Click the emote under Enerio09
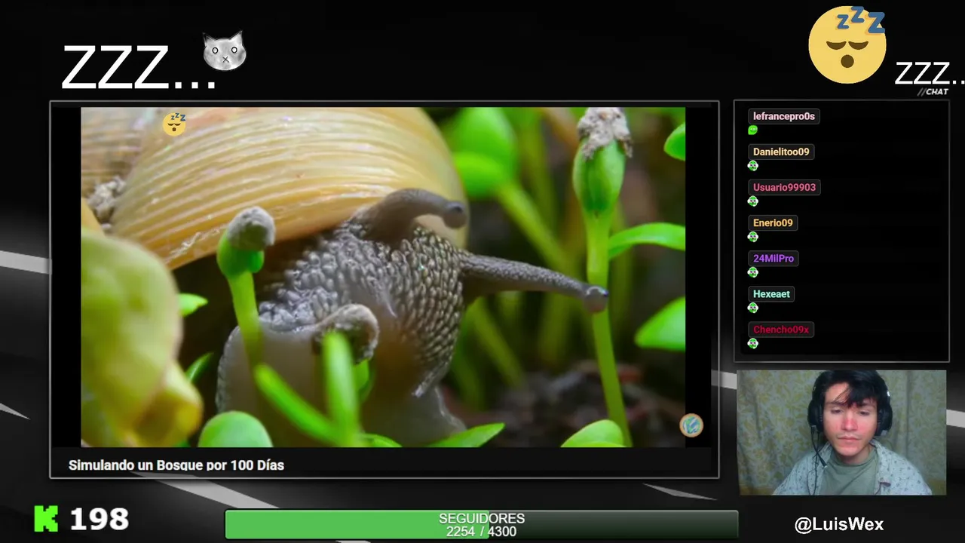The height and width of the screenshot is (543, 965). 752,237
